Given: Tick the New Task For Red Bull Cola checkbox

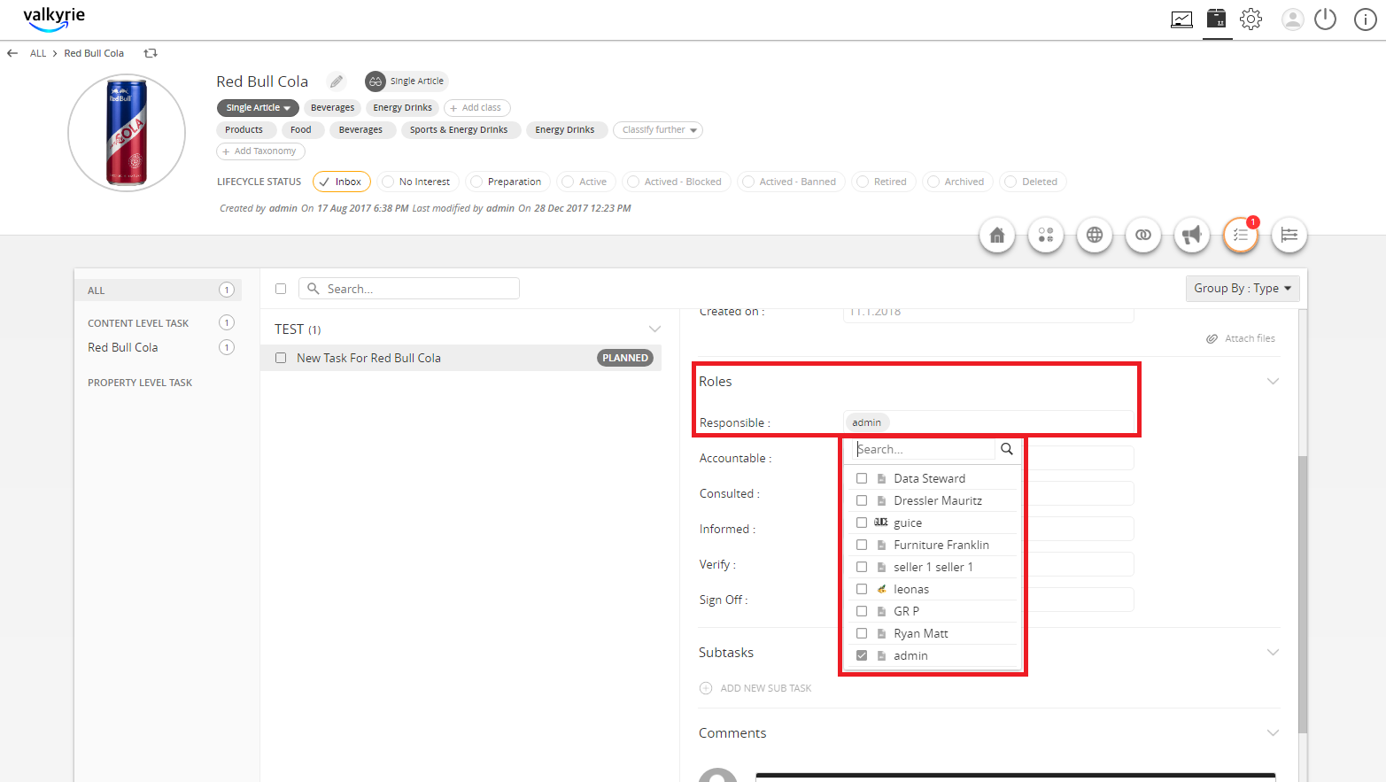Looking at the screenshot, I should click(281, 358).
